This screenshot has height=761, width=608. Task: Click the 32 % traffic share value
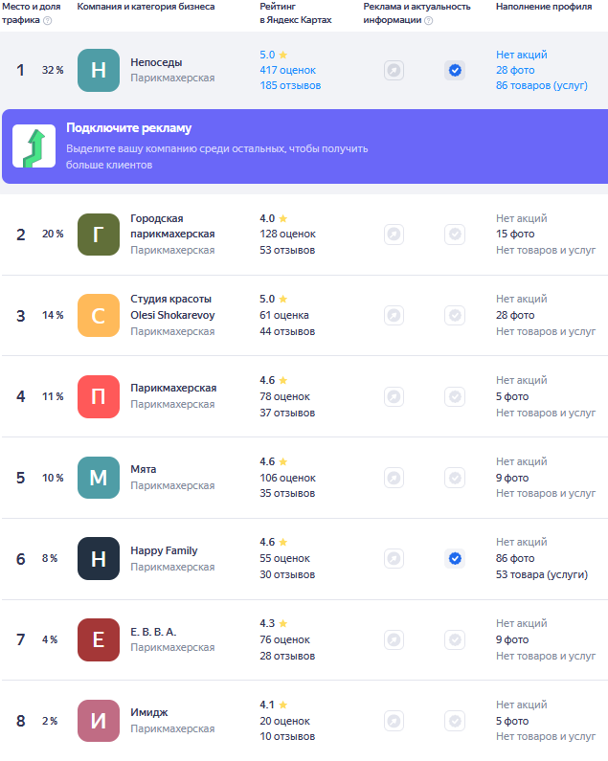point(53,70)
